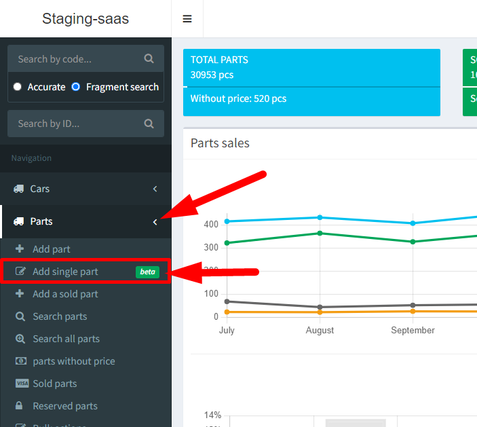This screenshot has width=477, height=427.
Task: Expand the Cars menu chevron
Action: tap(155, 189)
